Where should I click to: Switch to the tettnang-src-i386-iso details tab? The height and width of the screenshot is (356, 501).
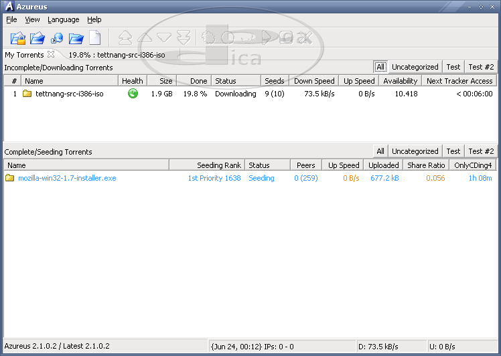coord(117,55)
